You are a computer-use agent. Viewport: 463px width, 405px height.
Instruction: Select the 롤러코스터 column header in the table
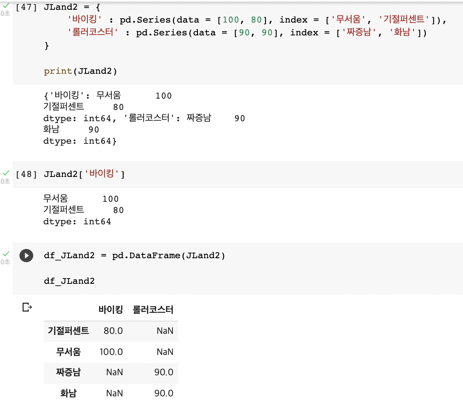153,310
